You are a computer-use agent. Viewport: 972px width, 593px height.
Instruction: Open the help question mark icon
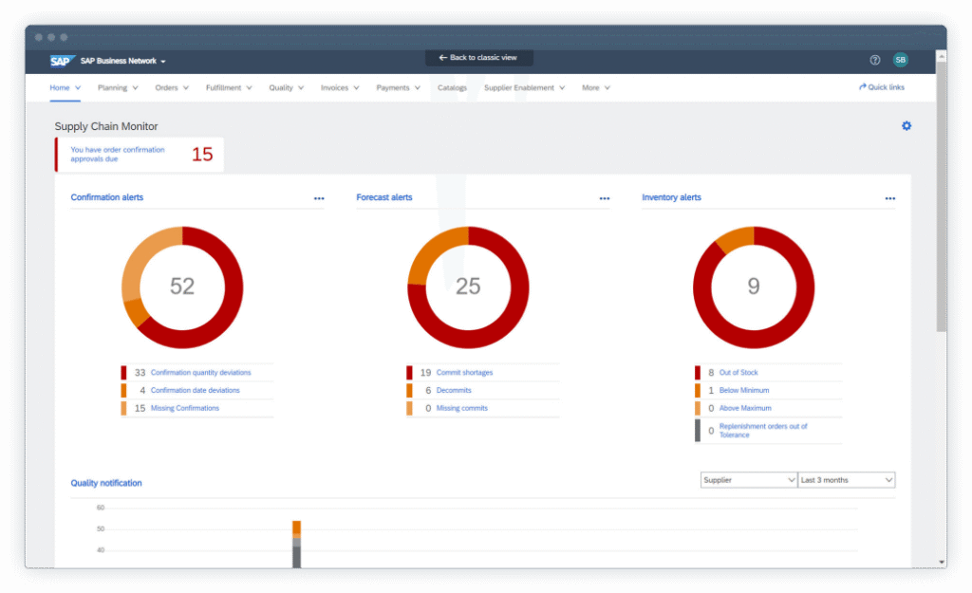tap(875, 60)
